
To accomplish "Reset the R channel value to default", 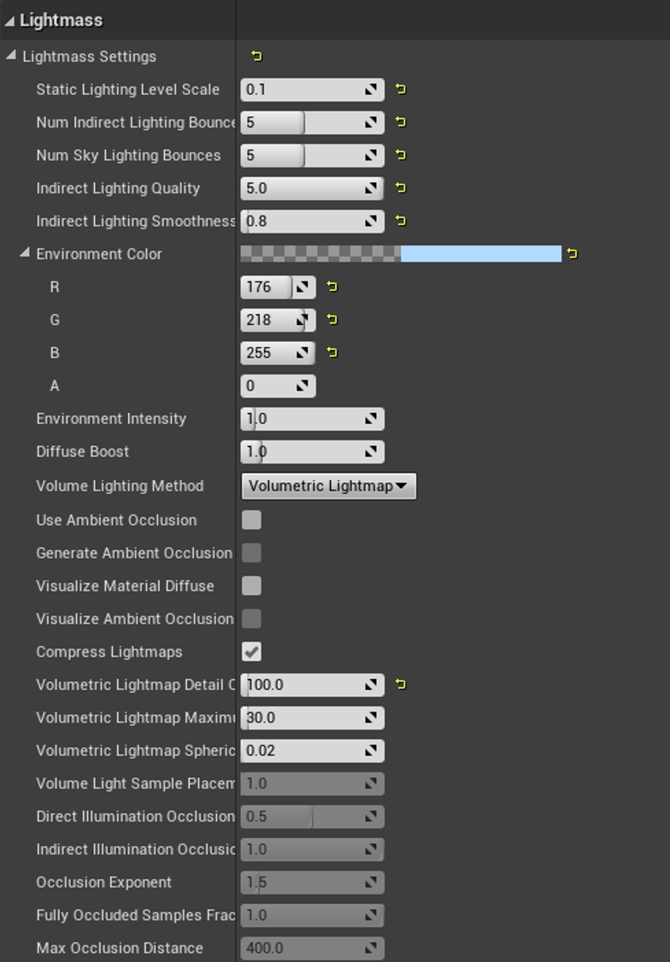I will click(332, 287).
